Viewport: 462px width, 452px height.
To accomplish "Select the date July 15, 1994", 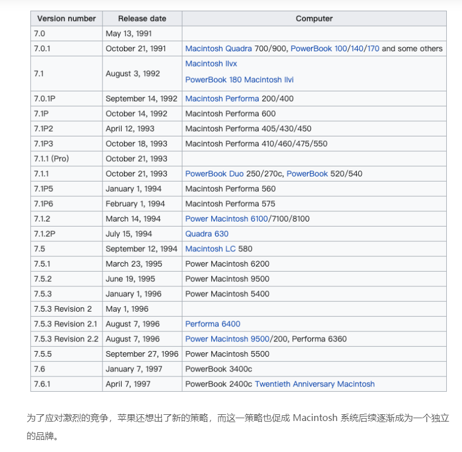I will coord(129,234).
